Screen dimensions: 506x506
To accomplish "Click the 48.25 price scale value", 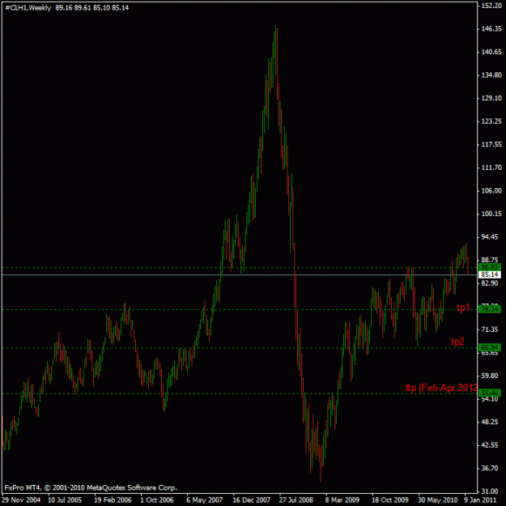I will click(x=491, y=422).
